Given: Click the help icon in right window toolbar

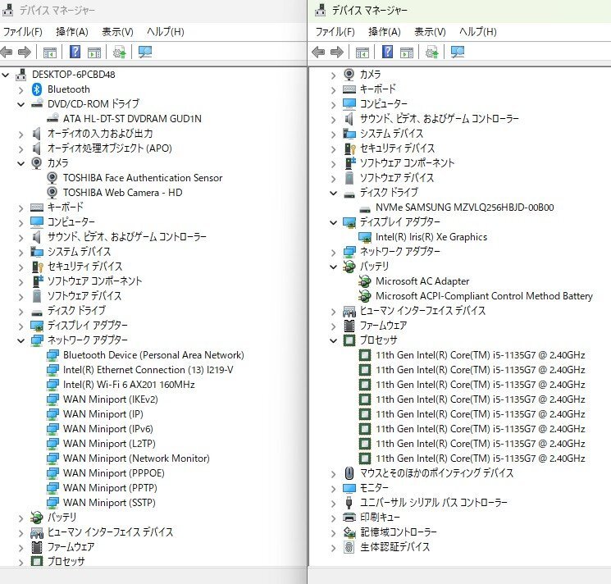Looking at the screenshot, I should pos(387,52).
